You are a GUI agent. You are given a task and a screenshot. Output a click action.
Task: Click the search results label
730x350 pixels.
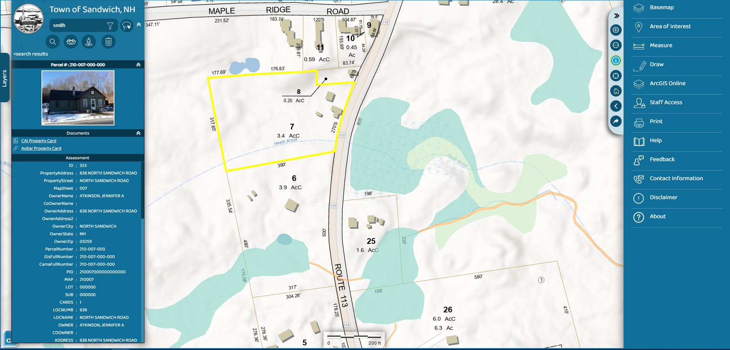tap(31, 54)
